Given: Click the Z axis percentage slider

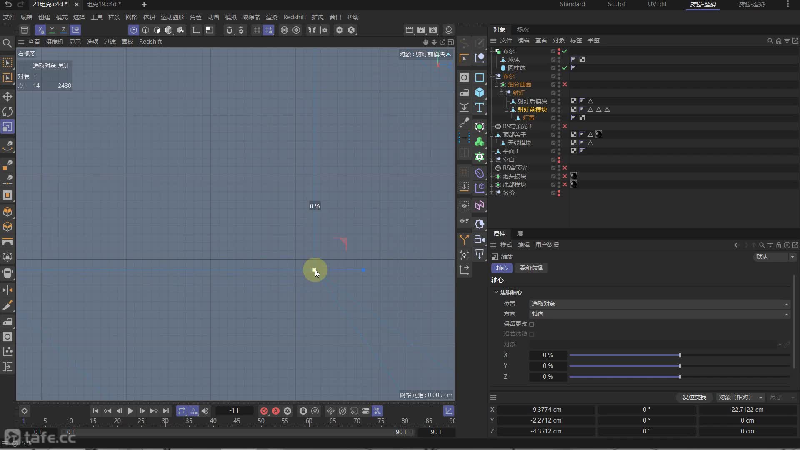Looking at the screenshot, I should (x=679, y=377).
